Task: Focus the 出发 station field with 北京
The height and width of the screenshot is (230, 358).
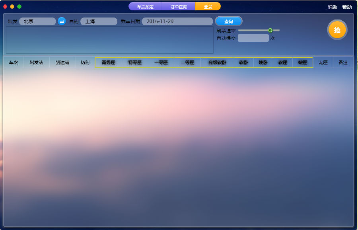Action: (x=37, y=21)
